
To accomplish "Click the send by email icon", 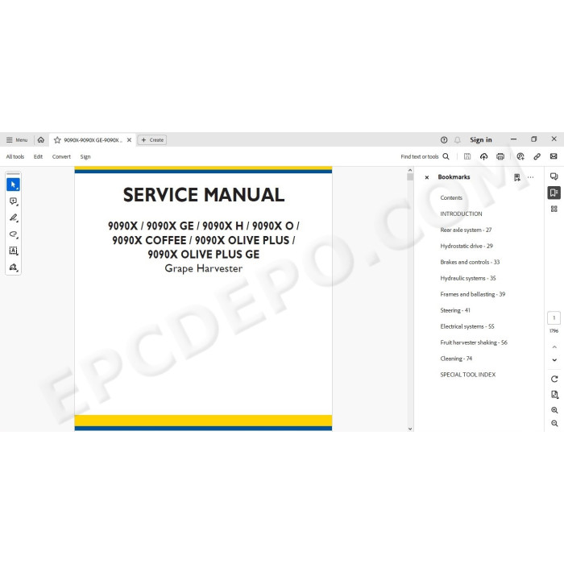I will click(554, 156).
